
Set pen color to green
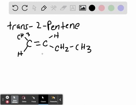(x=111, y=8)
